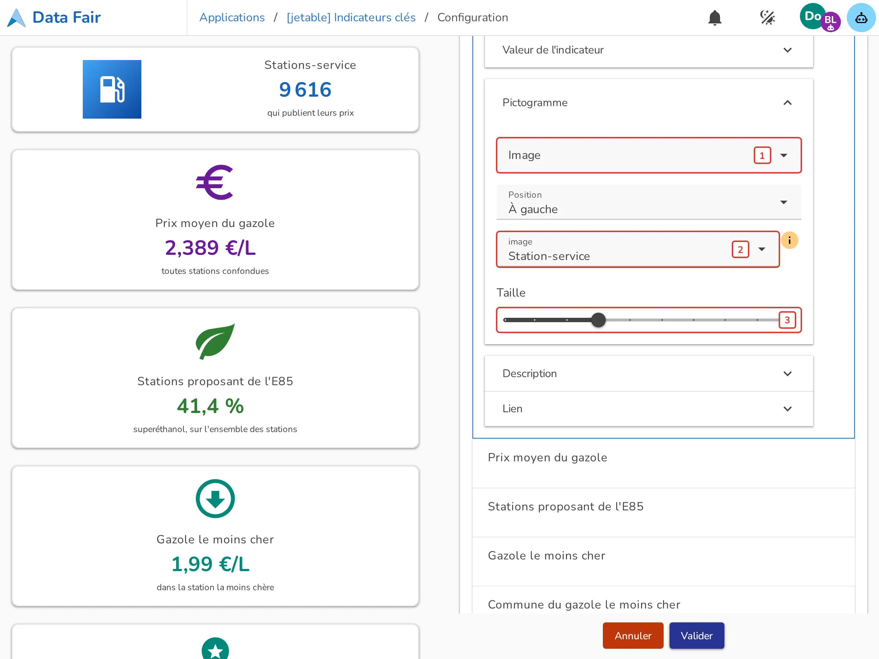Click the Valider button
This screenshot has height=659, width=879.
tap(697, 636)
